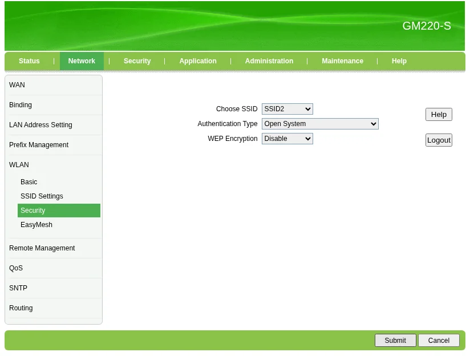The image size is (470, 356).
Task: Click the Logout button
Action: 439,140
